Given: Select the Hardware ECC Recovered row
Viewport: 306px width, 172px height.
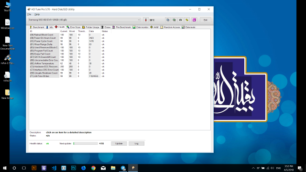Looking at the screenshot, I should [67, 66].
